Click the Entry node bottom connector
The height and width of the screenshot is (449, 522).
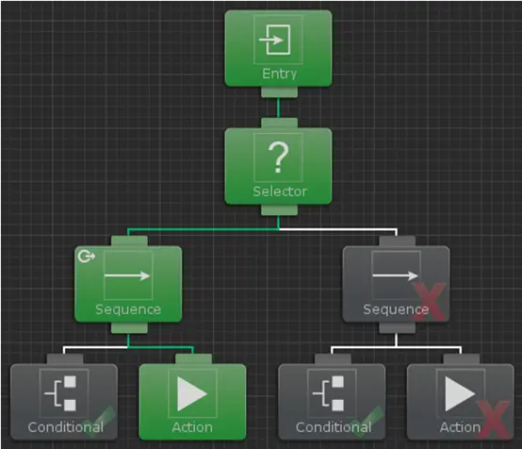click(x=279, y=92)
